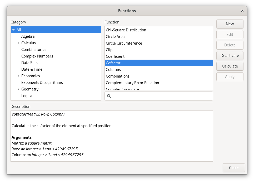Click the search magnifier icon
The height and width of the screenshot is (182, 254).
(109, 96)
